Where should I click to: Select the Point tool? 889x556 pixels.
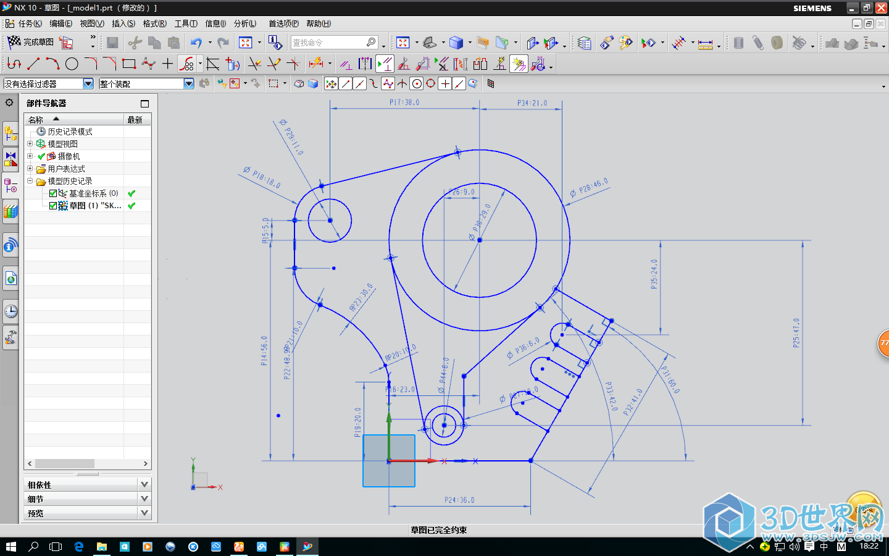coord(167,64)
